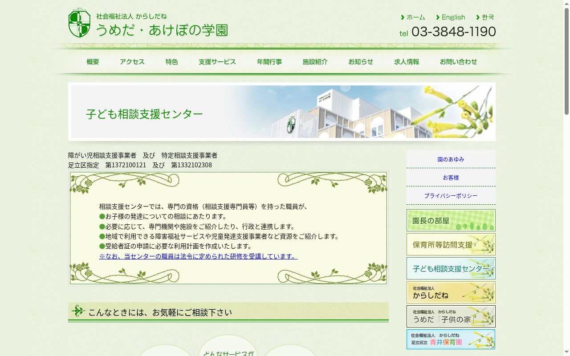Image resolution: width=570 pixels, height=356 pixels.
Task: Click the flower ornament icon beside こんなときには heading
Action: click(78, 311)
